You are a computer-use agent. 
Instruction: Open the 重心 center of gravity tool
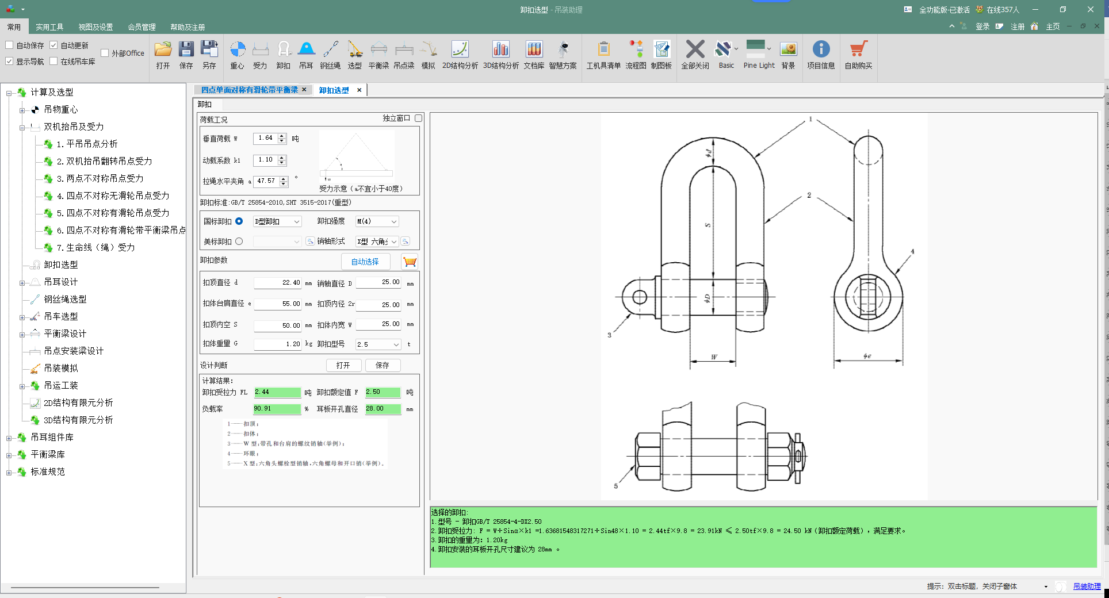click(238, 55)
